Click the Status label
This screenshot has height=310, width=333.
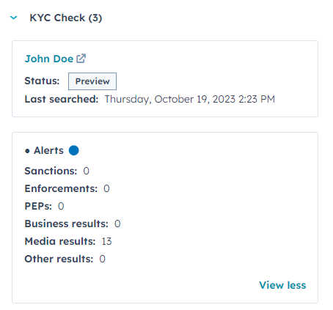click(x=42, y=81)
